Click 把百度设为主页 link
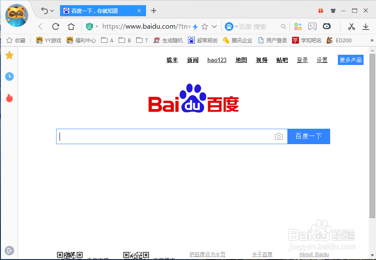Image resolution: width=376 pixels, height=260 pixels. (x=207, y=254)
